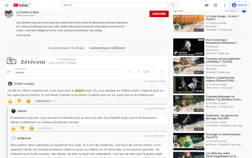Thumbs up Dimitri Lourdel's comment
The height and width of the screenshot is (158, 252).
pos(10,101)
